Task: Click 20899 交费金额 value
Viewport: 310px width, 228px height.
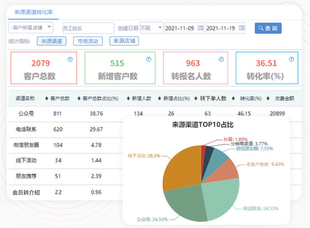Action: coord(277,114)
